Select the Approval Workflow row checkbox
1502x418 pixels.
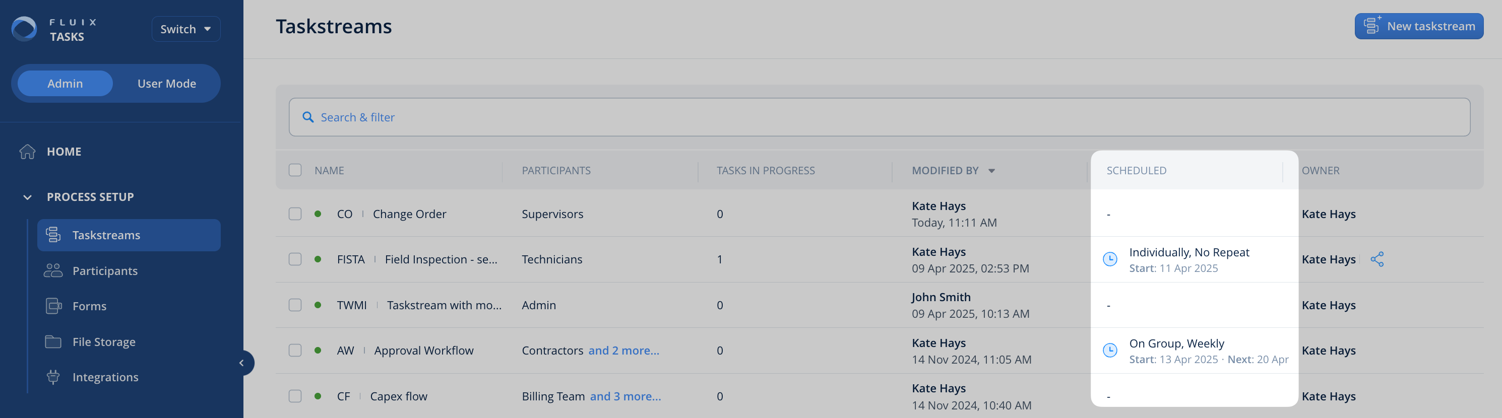(x=295, y=351)
